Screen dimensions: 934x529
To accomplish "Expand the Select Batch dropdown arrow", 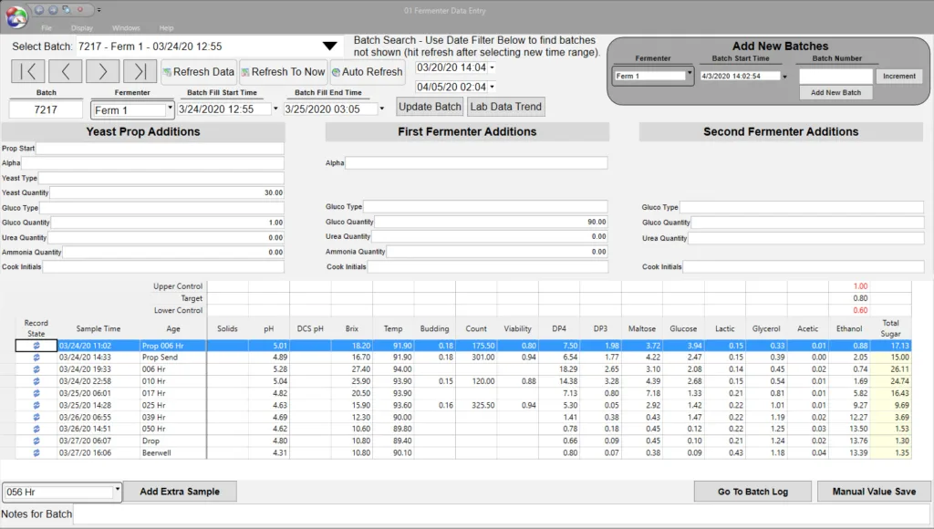I will pyautogui.click(x=329, y=47).
